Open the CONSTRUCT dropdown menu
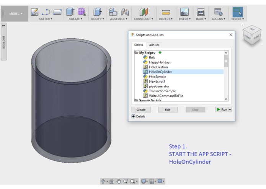Viewport: 266px width, 189px height. pos(144,19)
